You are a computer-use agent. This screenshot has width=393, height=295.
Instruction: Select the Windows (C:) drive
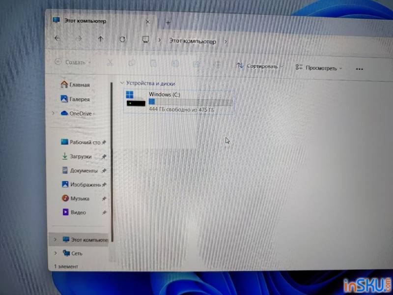(179, 102)
